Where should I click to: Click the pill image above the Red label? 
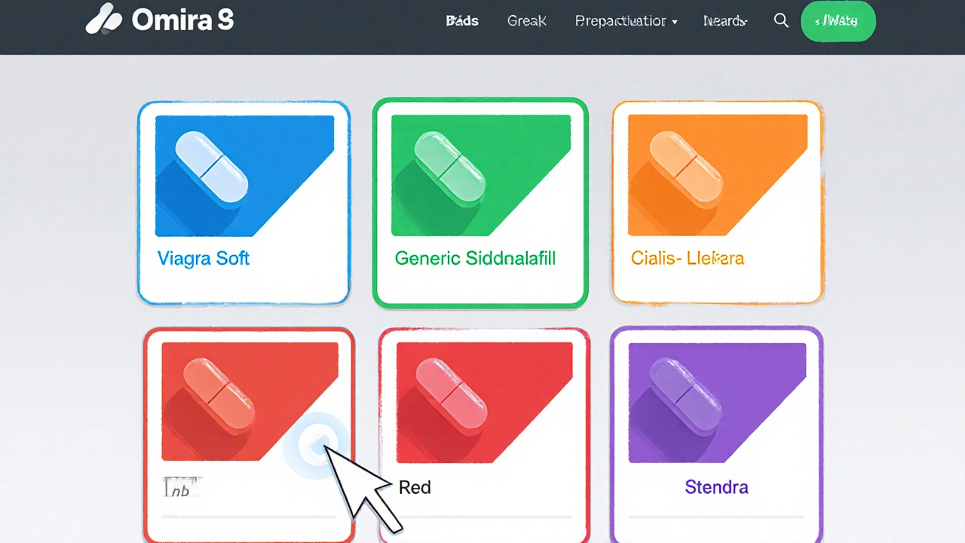pyautogui.click(x=482, y=402)
